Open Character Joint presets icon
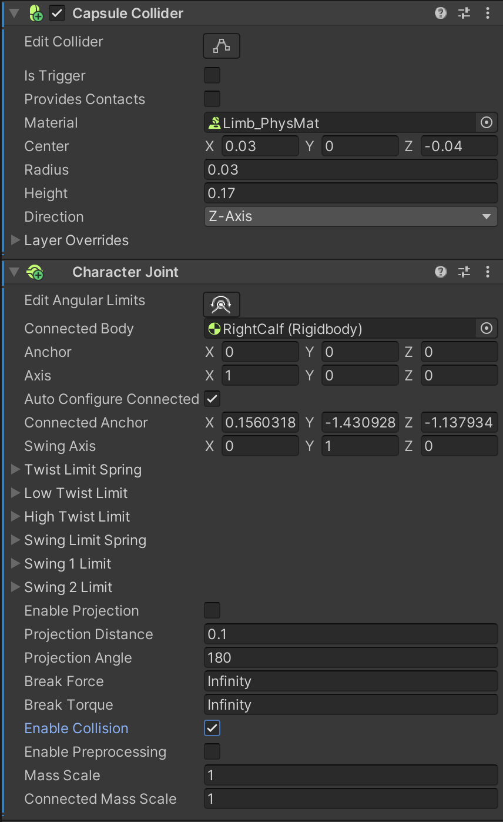This screenshot has height=822, width=503. [464, 272]
